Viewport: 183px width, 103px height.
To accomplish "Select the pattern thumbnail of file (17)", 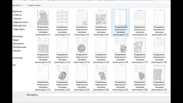I will tap(140, 45).
